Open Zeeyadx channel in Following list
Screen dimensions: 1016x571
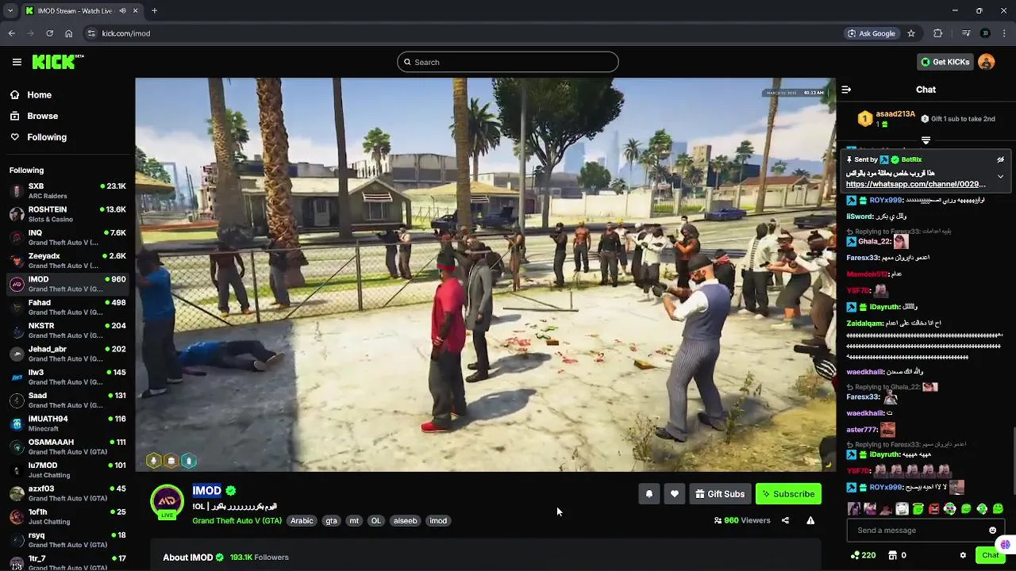tap(67, 261)
